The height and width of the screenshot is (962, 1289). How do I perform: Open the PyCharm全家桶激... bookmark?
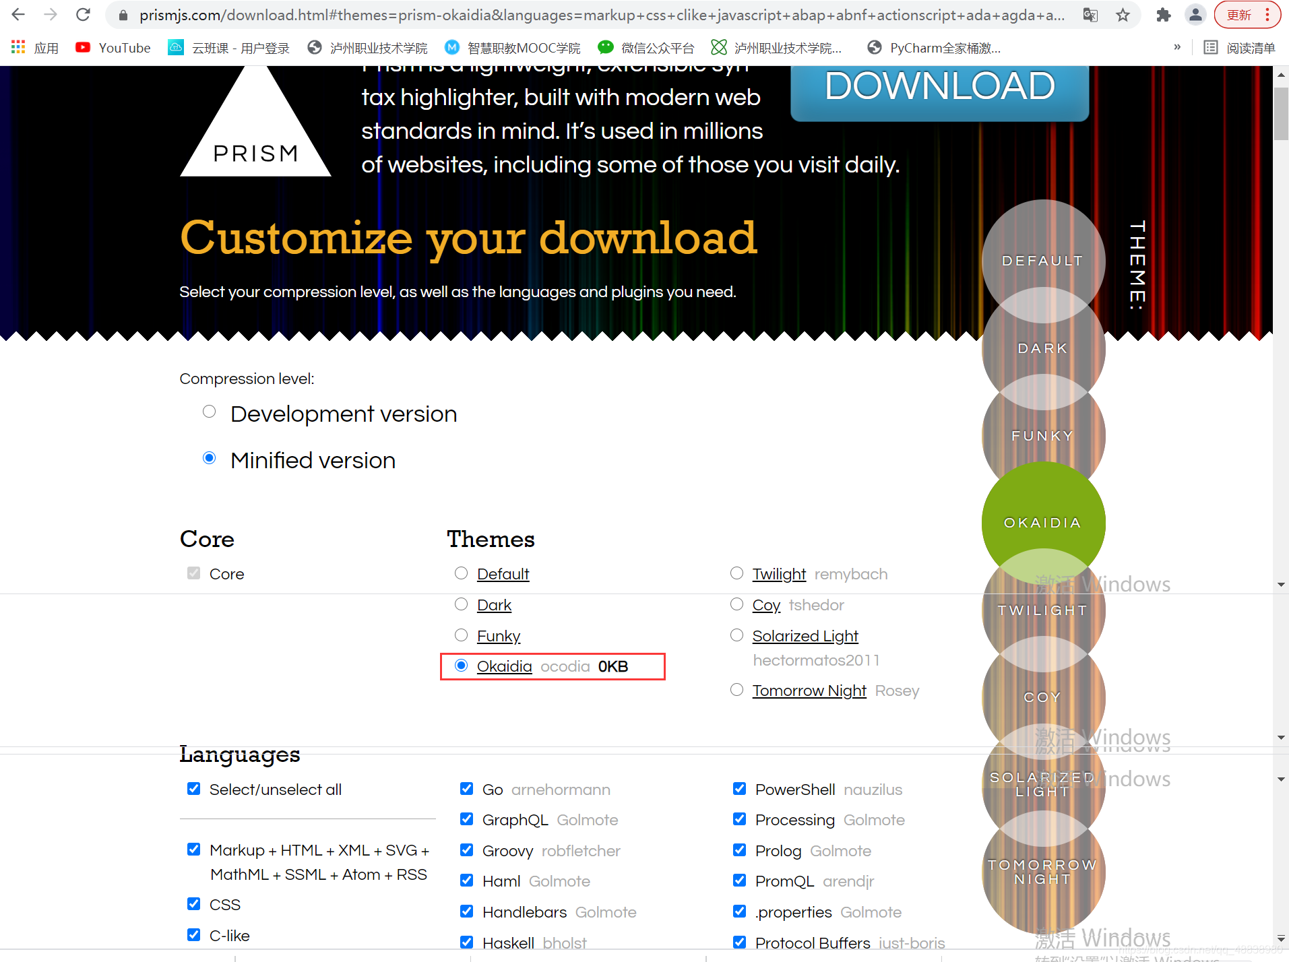(x=934, y=48)
